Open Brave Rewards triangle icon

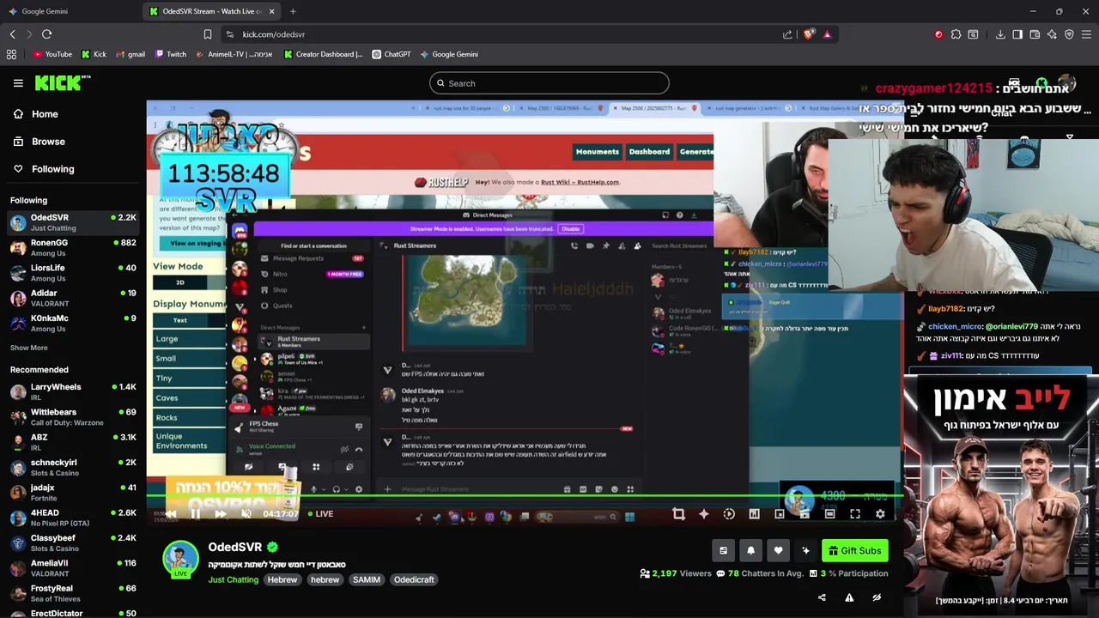(827, 34)
